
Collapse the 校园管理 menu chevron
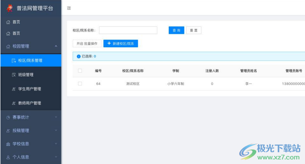[x=56, y=46]
